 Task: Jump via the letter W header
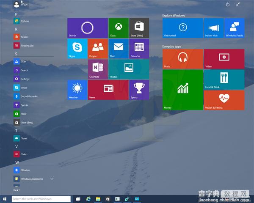(17, 162)
